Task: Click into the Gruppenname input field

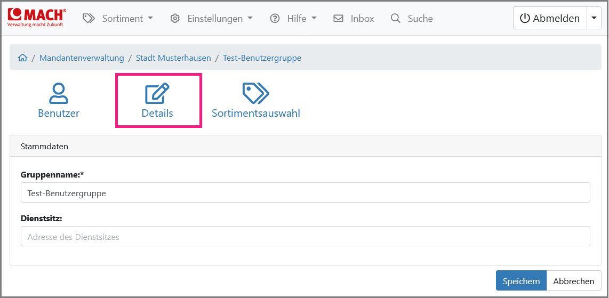Action: (305, 192)
